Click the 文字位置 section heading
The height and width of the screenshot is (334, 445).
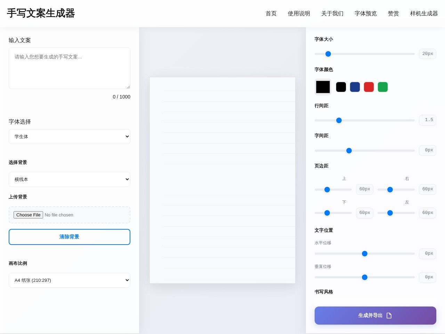point(324,230)
